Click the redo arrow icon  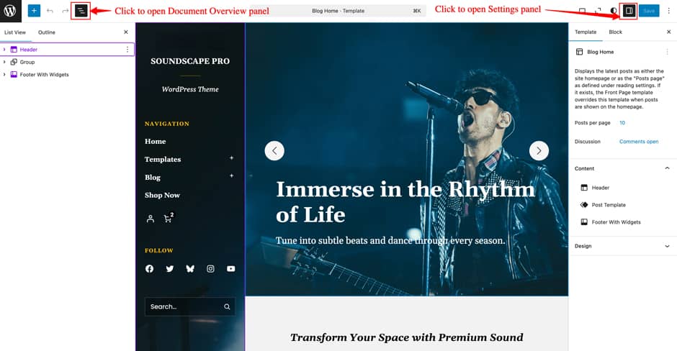coord(66,11)
